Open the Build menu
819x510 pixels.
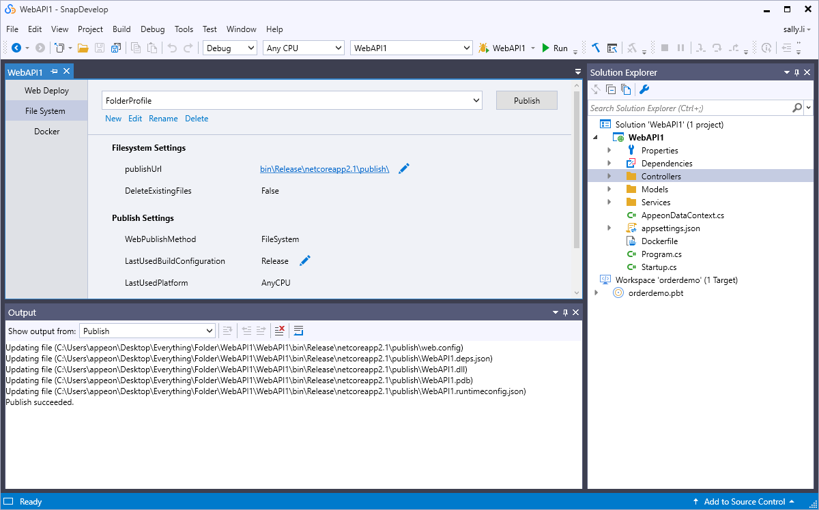(121, 29)
